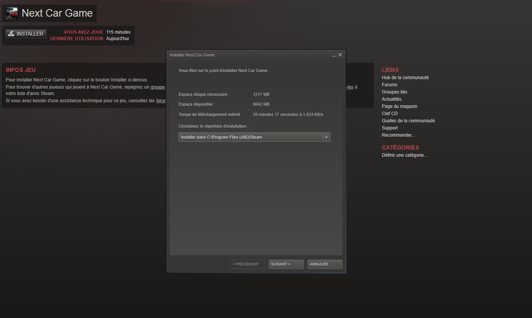Open the Page du magasin link
This screenshot has height=318, width=532.
coord(399,106)
